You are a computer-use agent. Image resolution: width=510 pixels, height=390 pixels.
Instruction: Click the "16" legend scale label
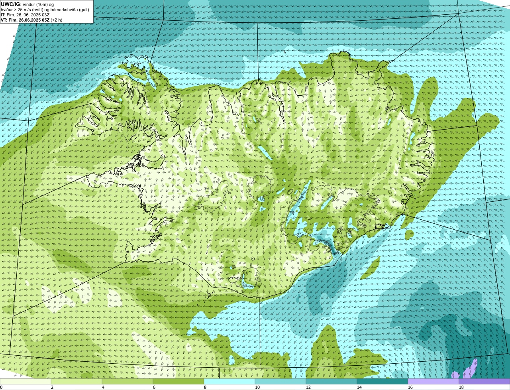coord(410,387)
